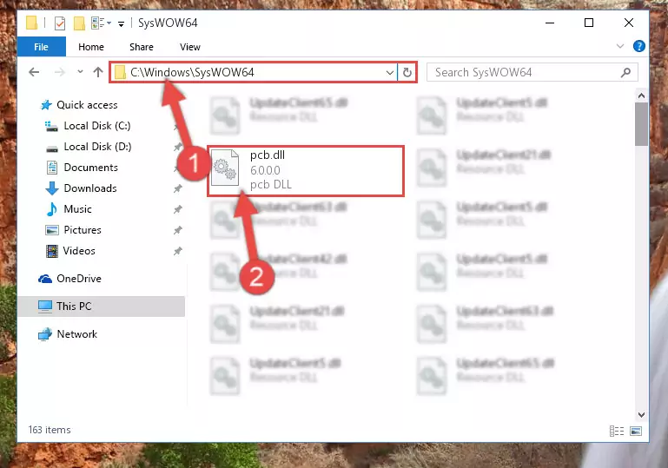Switch to the View ribbon tab

[190, 47]
